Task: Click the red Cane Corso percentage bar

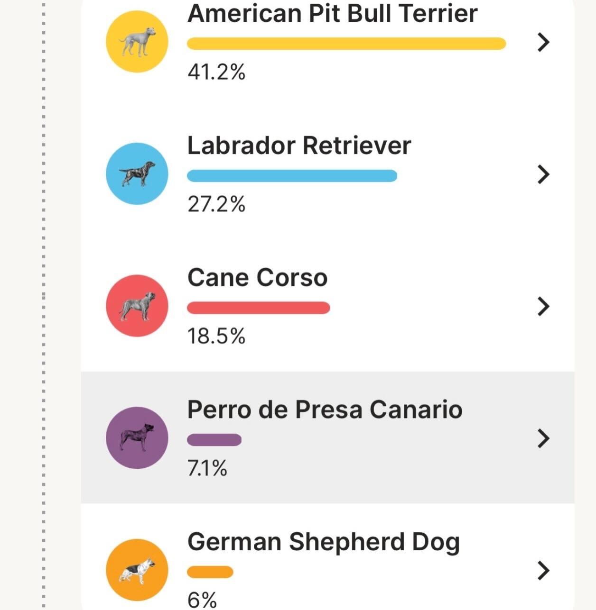Action: tap(259, 308)
